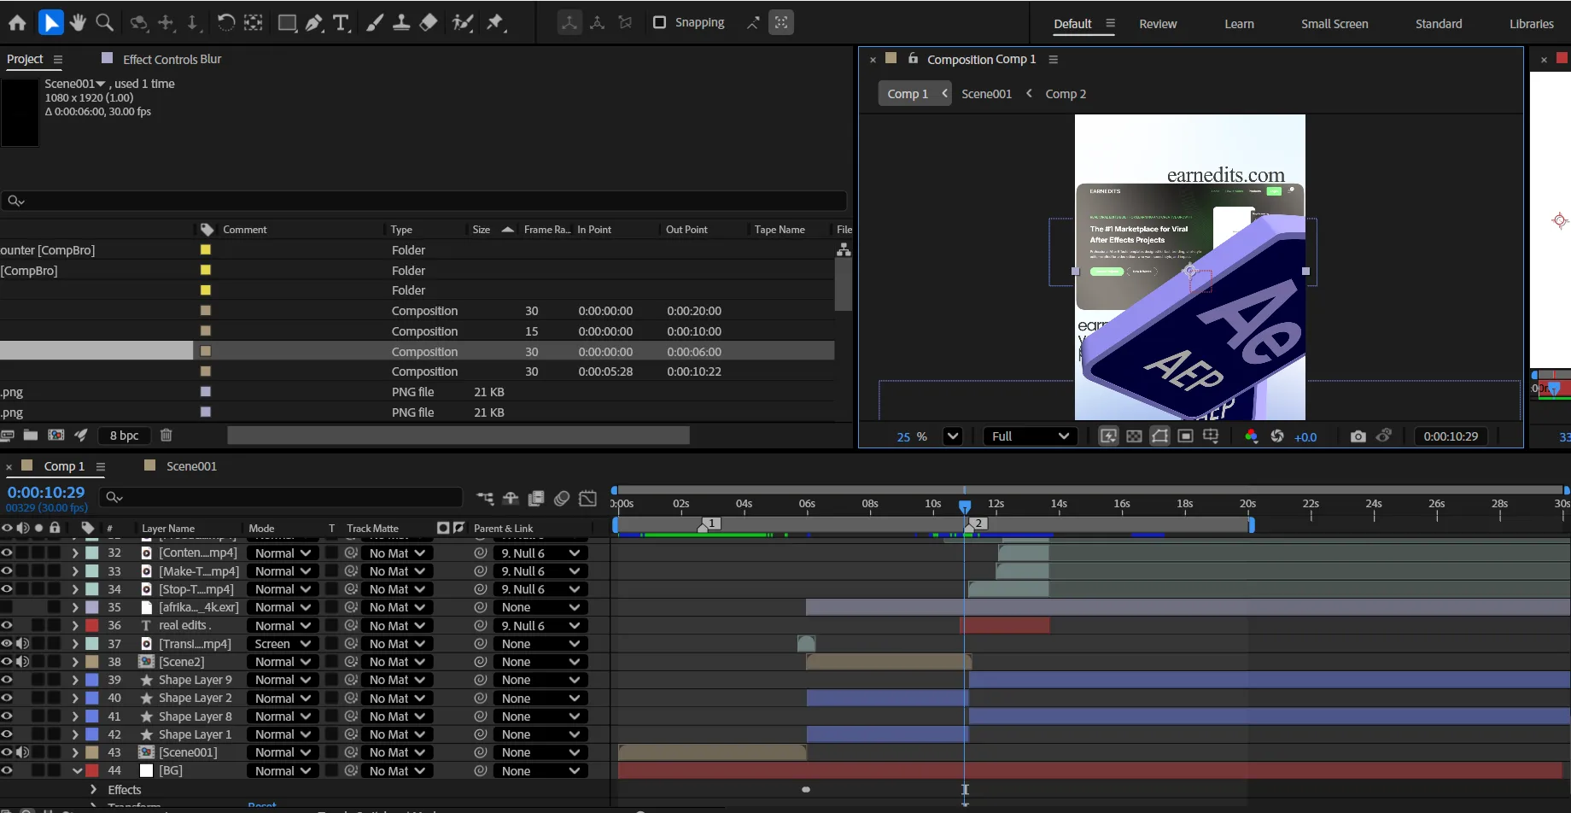Select the Eraser tool
The width and height of the screenshot is (1571, 813).
429,23
